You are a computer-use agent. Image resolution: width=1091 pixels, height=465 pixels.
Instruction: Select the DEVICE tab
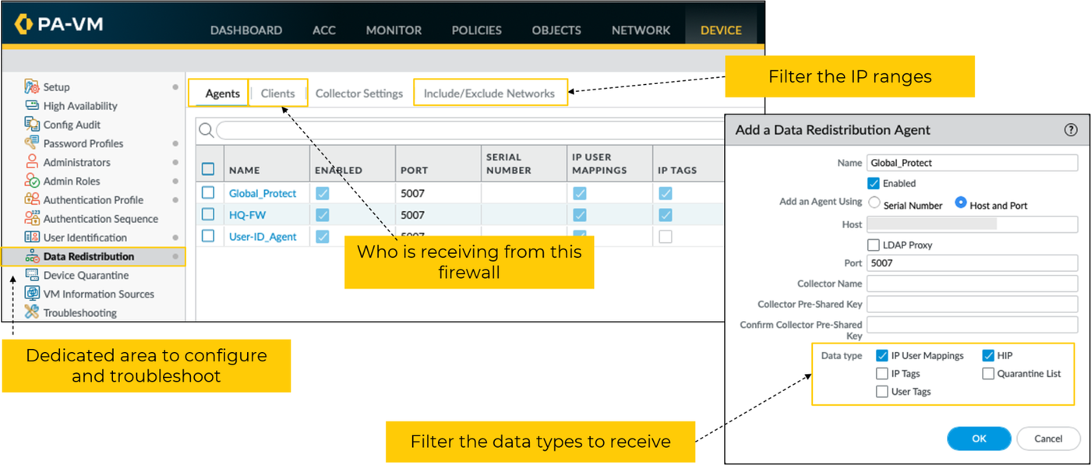[x=721, y=30]
